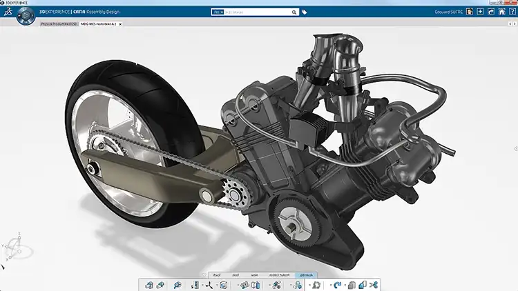Click the Edouard SUTRE user name
The height and width of the screenshot is (291, 518).
(x=450, y=12)
